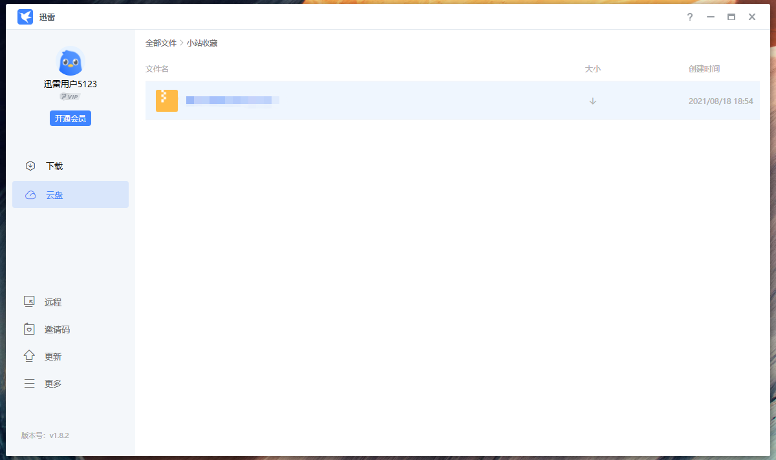Click the Xunlei logo in title bar

pyautogui.click(x=25, y=17)
